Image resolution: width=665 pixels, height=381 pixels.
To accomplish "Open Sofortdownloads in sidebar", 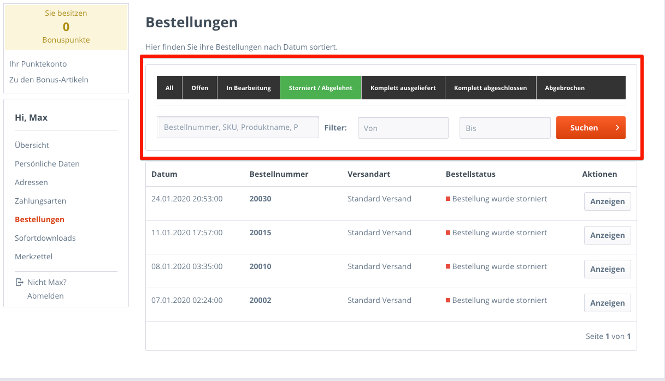I will coord(45,238).
